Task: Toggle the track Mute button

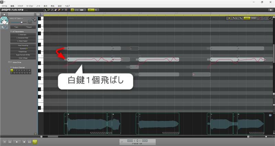Action: 35,20
